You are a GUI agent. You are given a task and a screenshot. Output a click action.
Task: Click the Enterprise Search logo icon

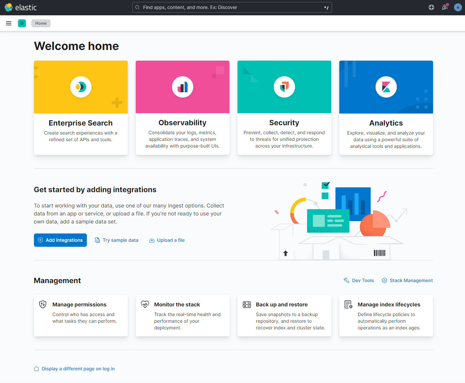click(81, 87)
